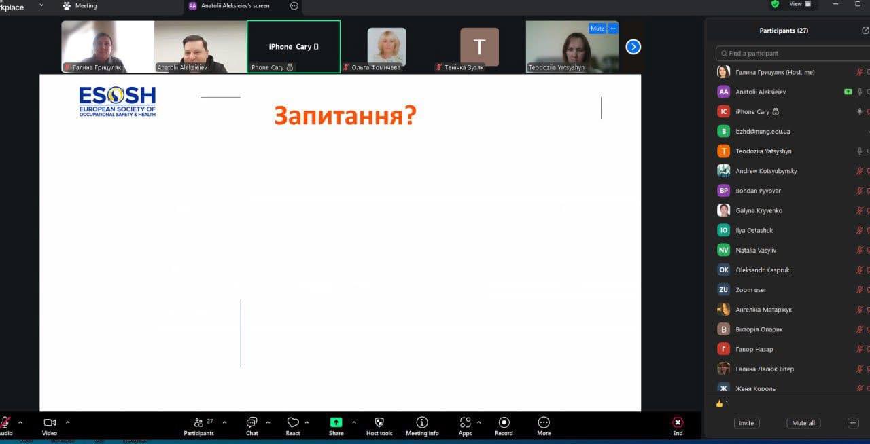Viewport: 870px width, 444px height.
Task: Click the React heart icon
Action: 293,422
